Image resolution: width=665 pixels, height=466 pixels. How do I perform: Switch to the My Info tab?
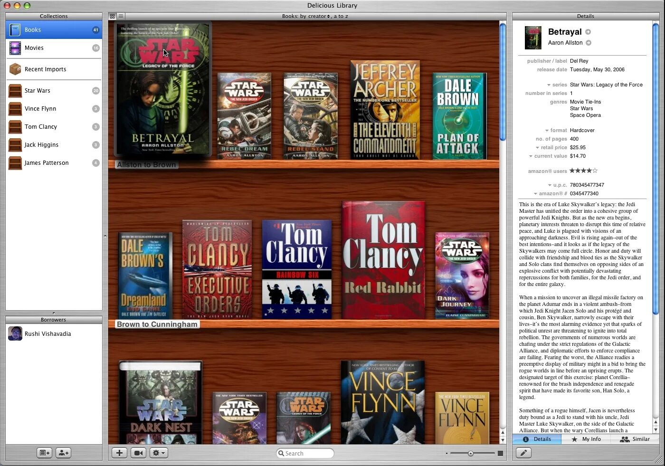[x=586, y=439]
